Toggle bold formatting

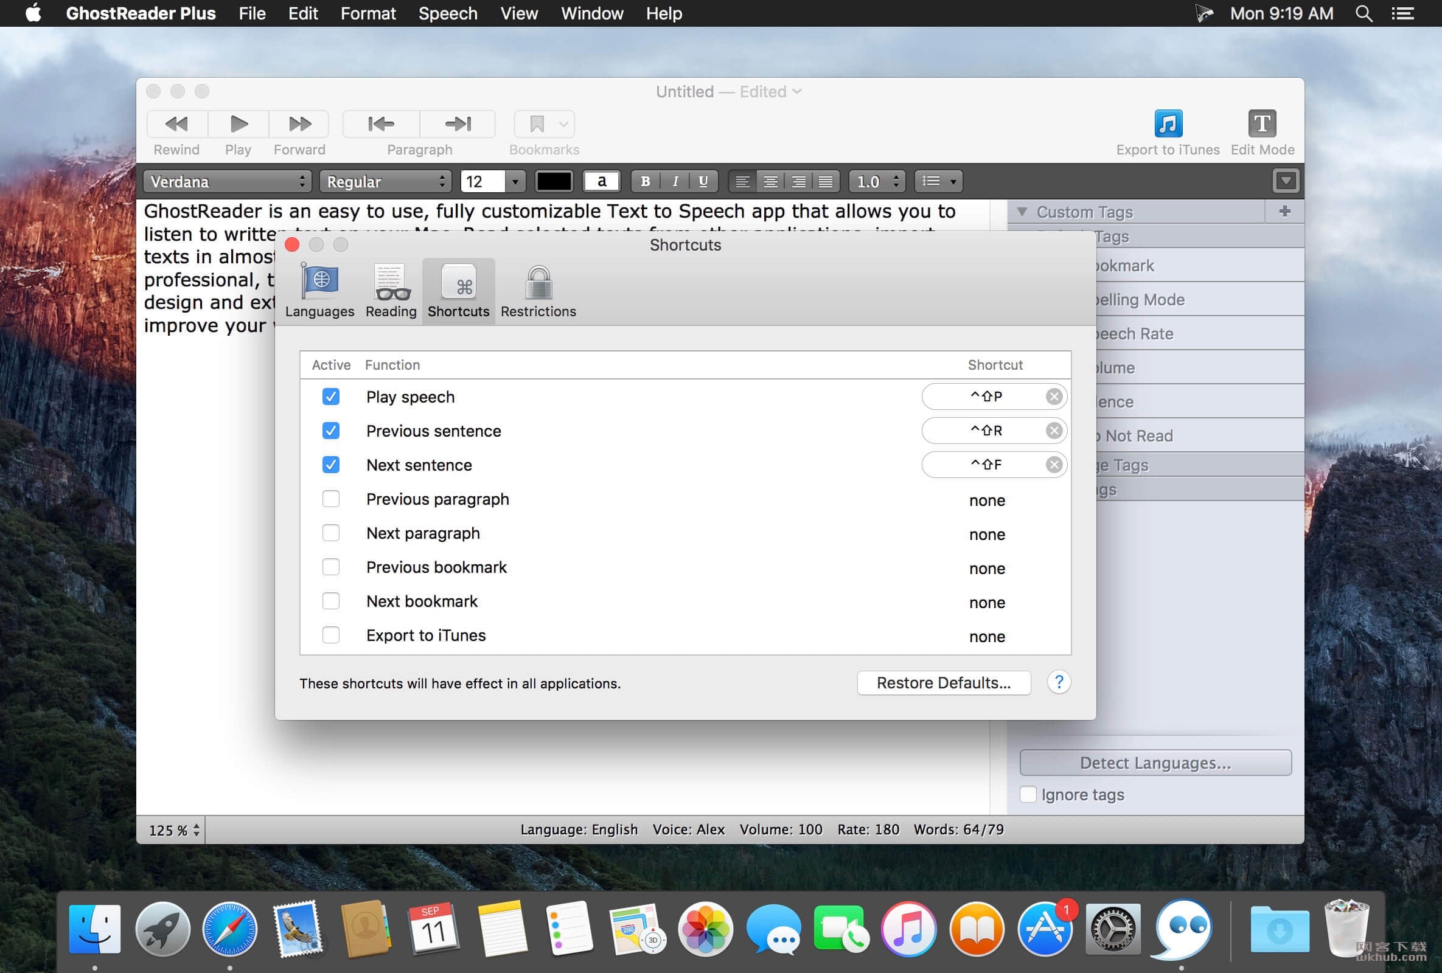coord(646,181)
